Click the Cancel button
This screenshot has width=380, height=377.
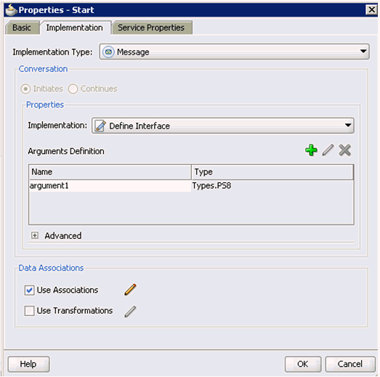pos(350,364)
